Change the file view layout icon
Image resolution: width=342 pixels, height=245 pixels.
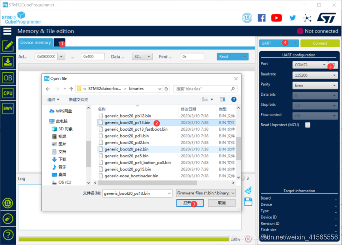205,99
